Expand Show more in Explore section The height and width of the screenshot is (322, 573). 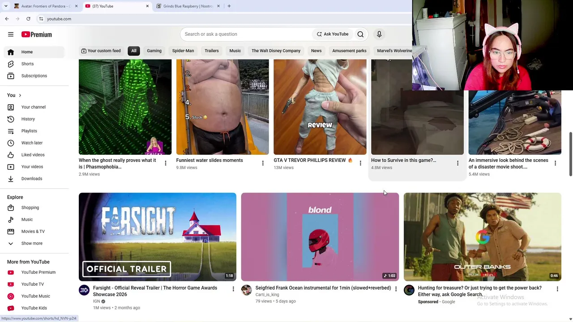click(34, 243)
